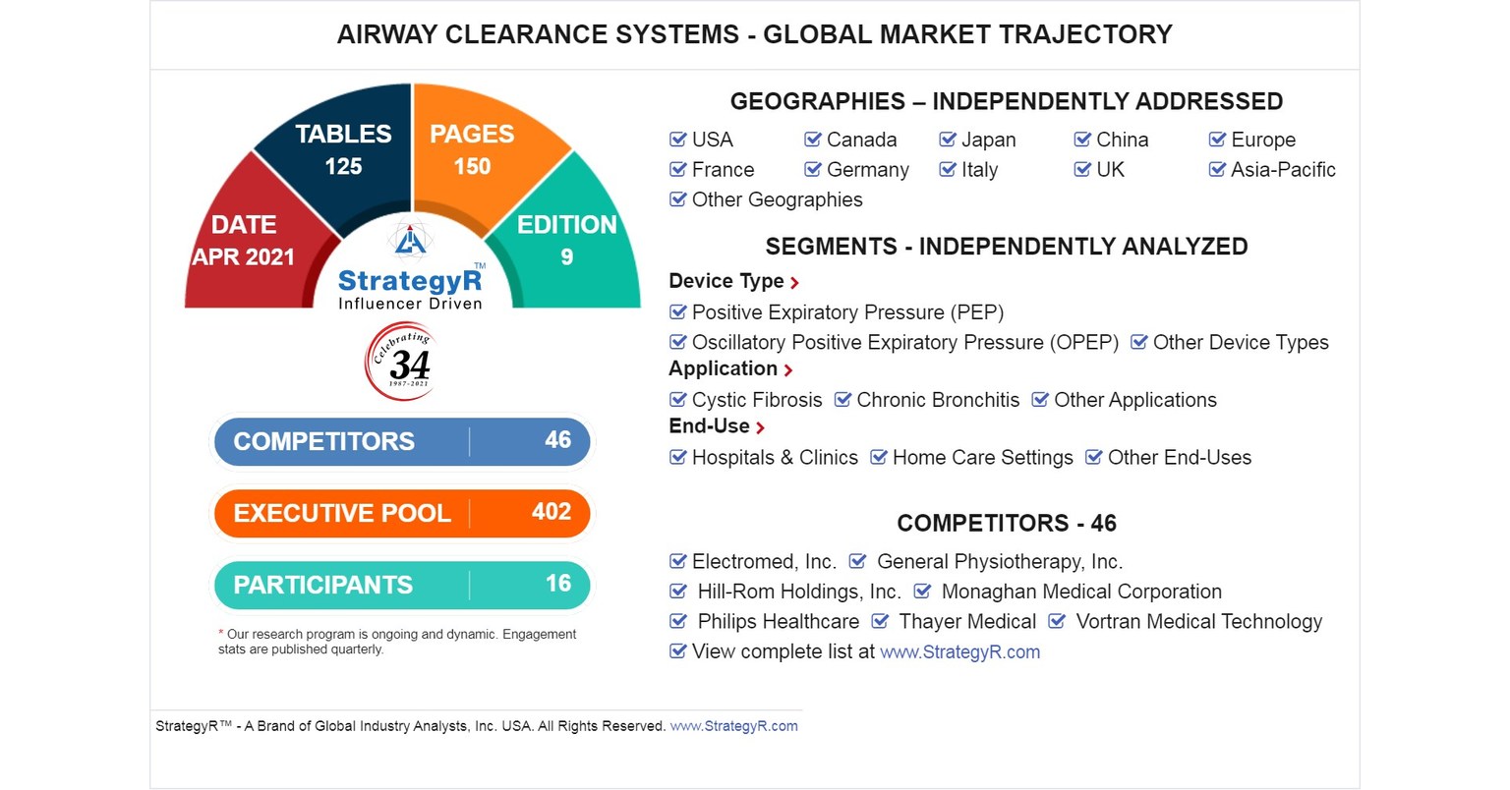Expand the Application section chevron
The image size is (1510, 790).
(x=786, y=368)
